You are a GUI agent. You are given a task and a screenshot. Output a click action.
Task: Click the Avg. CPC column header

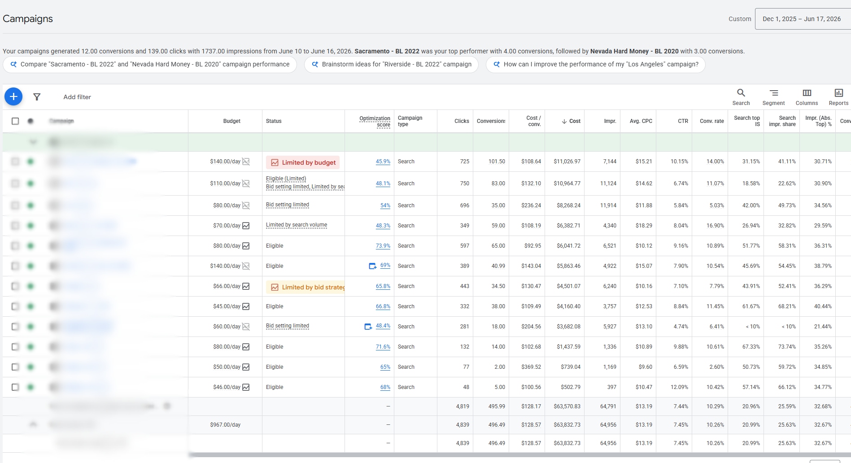[641, 121]
